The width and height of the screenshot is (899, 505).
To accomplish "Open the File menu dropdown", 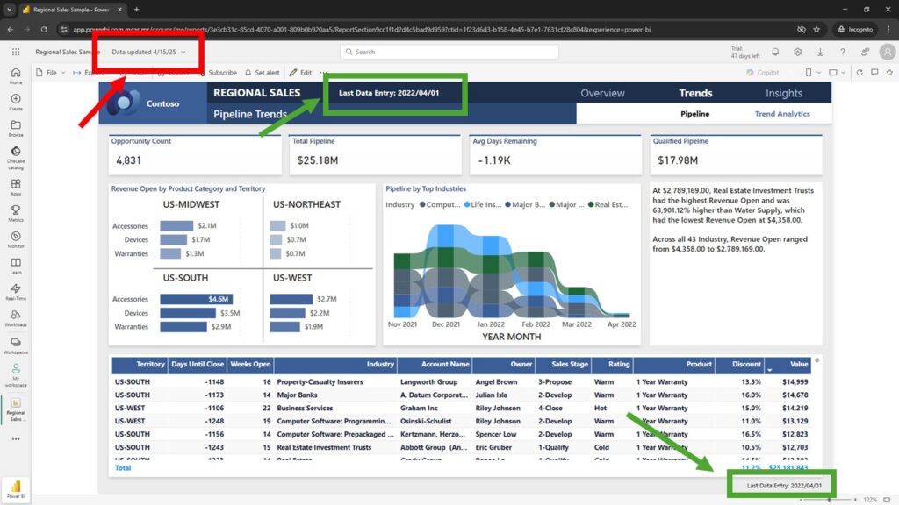I will (50, 73).
